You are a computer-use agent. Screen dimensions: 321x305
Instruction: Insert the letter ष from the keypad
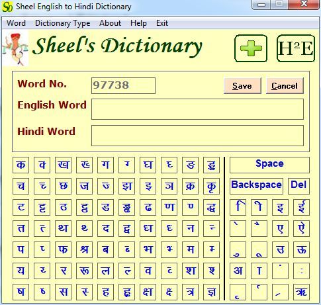[x=21, y=292]
